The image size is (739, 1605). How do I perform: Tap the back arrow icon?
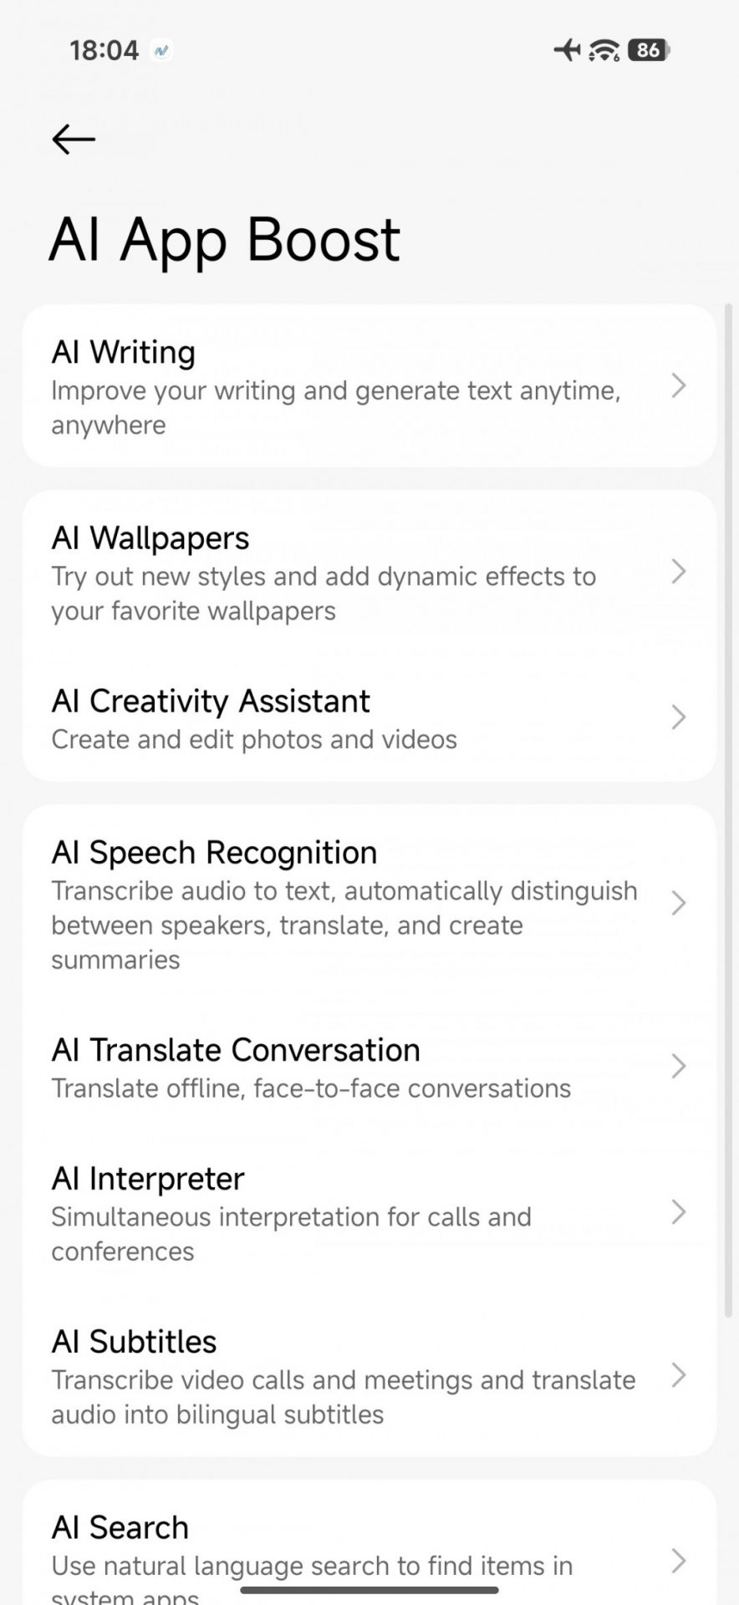(x=74, y=139)
